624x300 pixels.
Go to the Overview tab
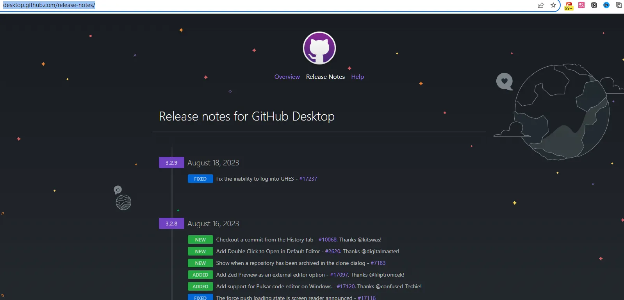[287, 77]
